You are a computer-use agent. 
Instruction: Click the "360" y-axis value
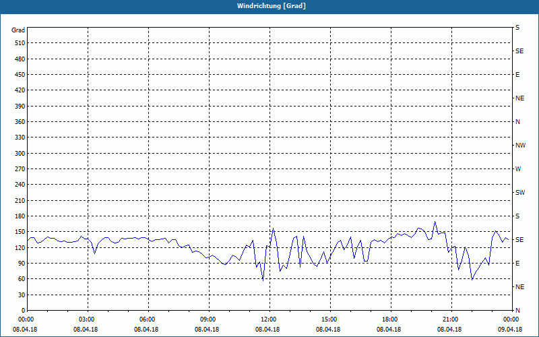click(x=20, y=122)
